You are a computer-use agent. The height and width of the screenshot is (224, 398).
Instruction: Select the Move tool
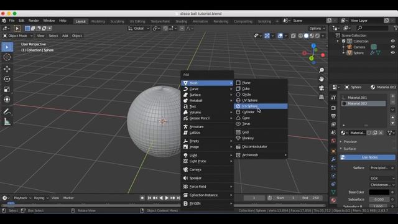click(x=7, y=69)
